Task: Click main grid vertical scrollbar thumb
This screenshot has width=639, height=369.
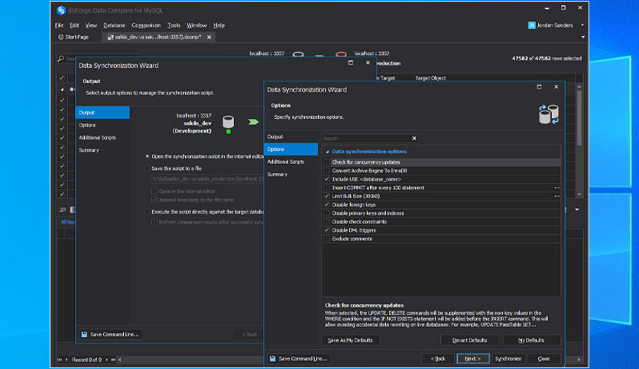Action: coord(579,118)
